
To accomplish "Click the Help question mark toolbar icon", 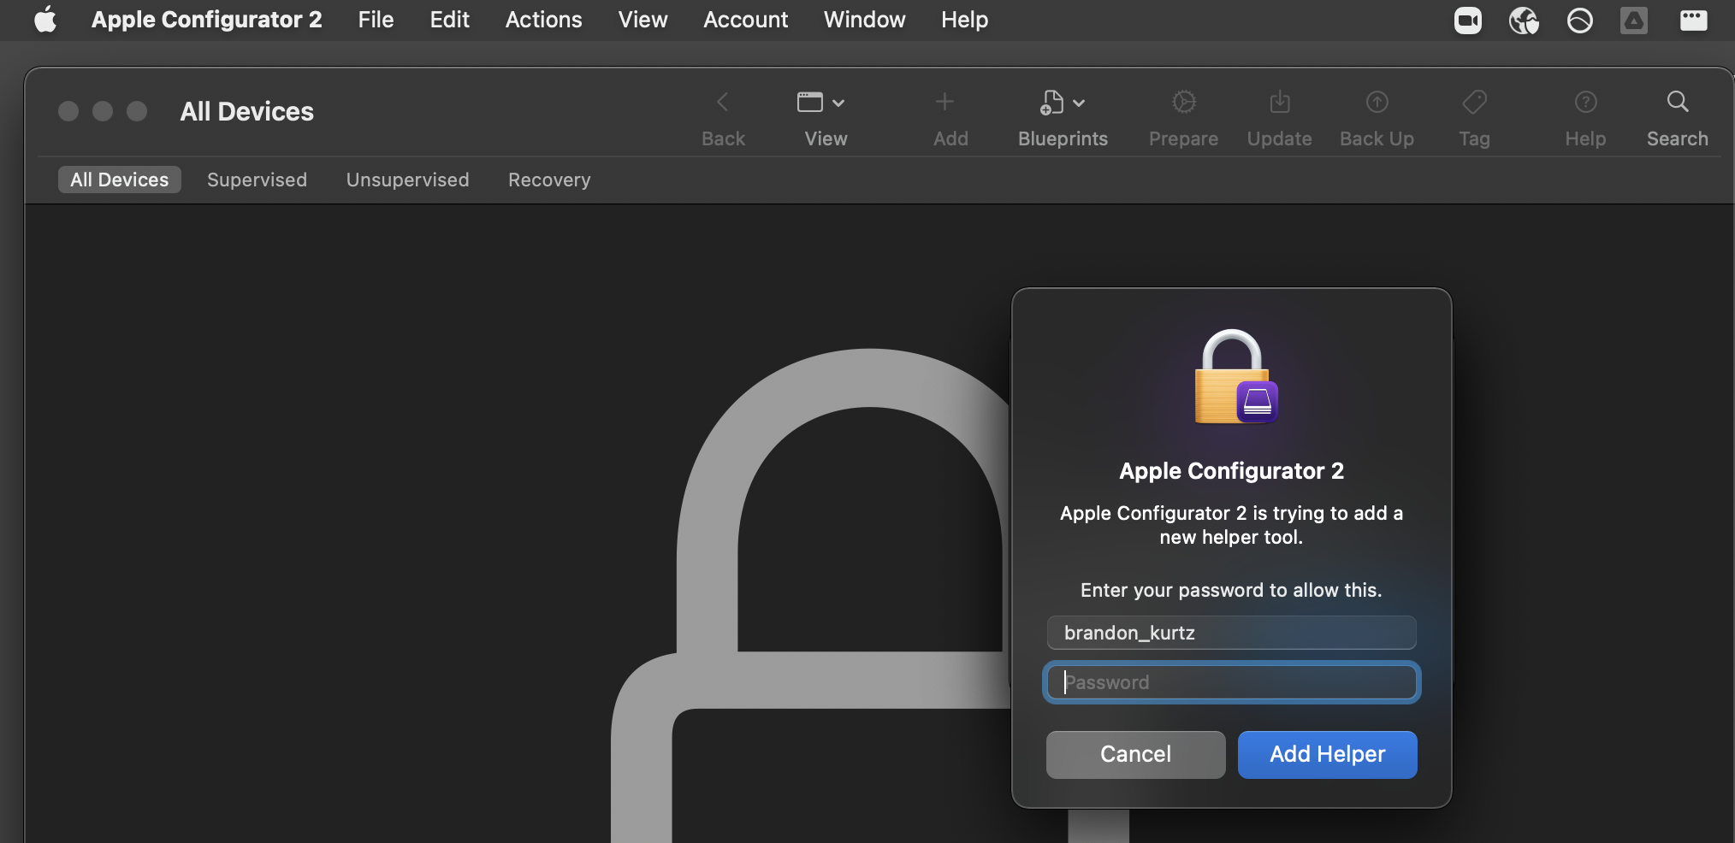I will tap(1586, 103).
